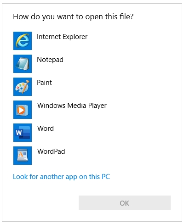
Task: Select the "Word" entry label
Action: [x=46, y=129]
